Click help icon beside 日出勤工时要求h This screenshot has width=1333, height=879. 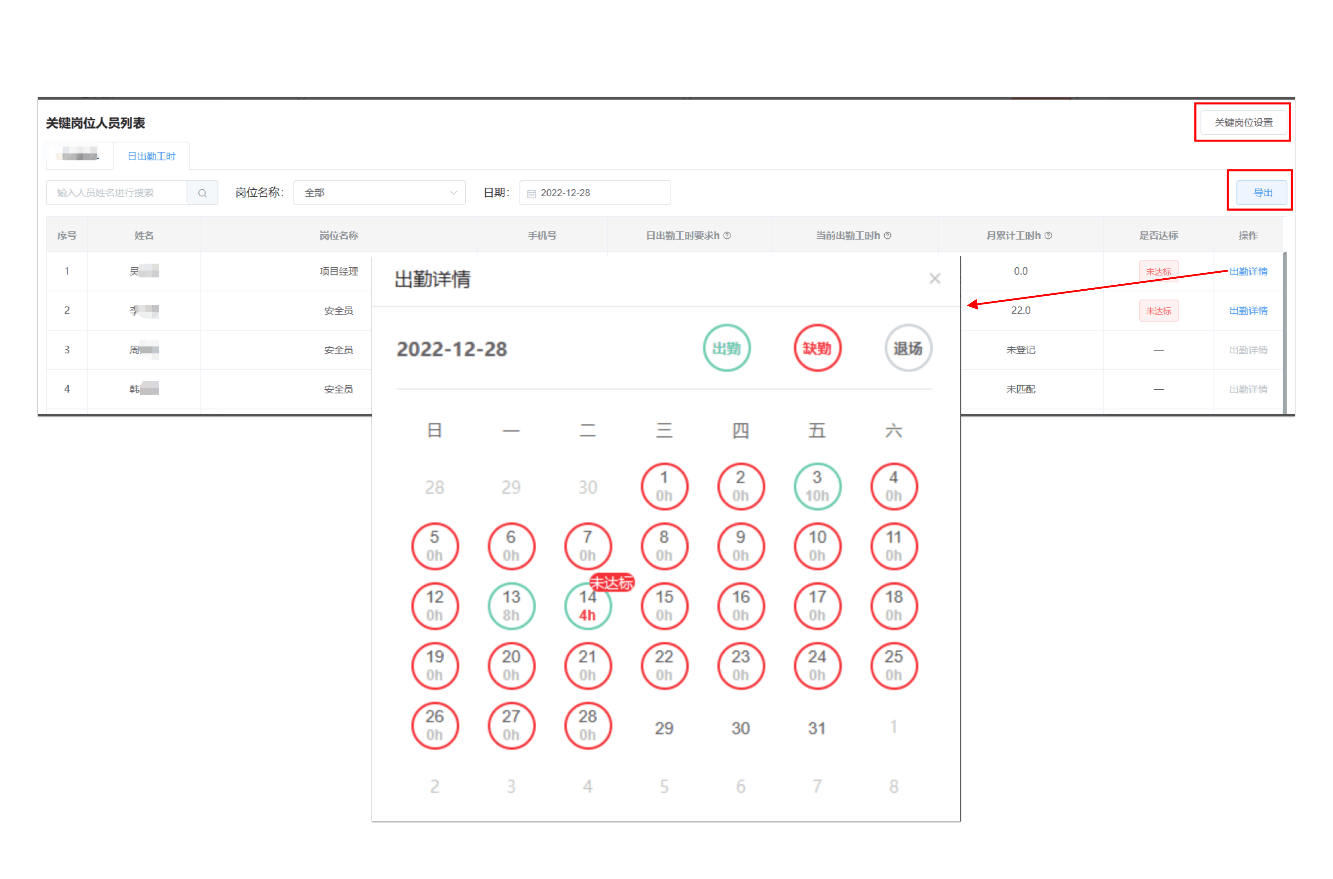[x=727, y=236]
